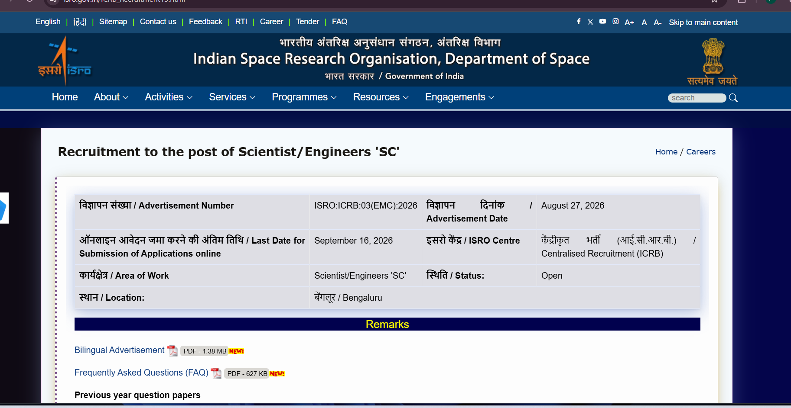Expand the Resources menu
Image resolution: width=791 pixels, height=408 pixels.
(x=381, y=97)
